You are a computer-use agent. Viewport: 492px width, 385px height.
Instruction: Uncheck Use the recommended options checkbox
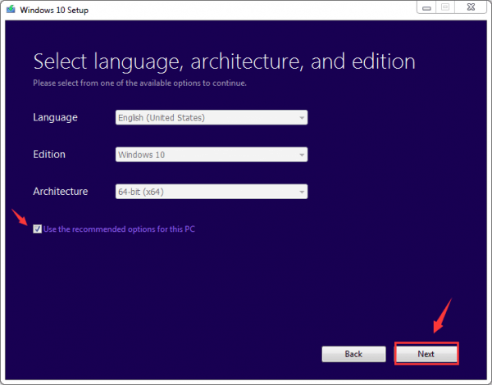(x=38, y=229)
